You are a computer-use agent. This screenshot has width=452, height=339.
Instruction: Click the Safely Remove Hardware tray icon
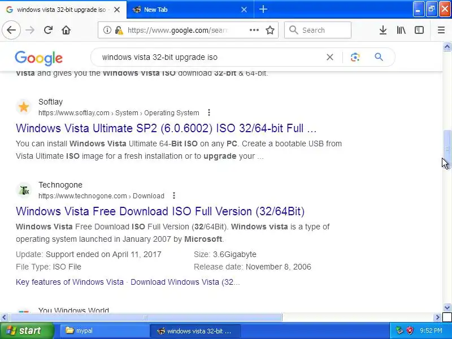399,331
